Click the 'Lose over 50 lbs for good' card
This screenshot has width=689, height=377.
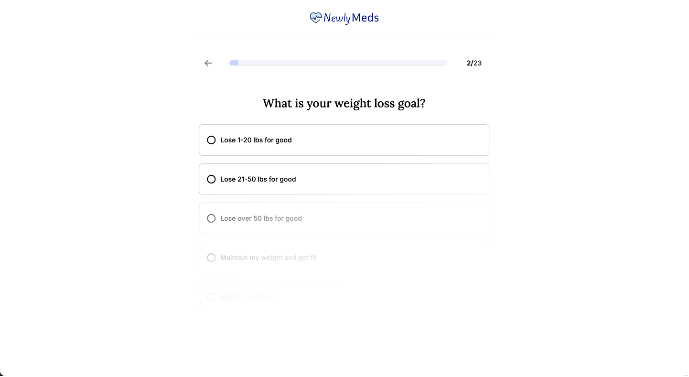[x=344, y=218]
